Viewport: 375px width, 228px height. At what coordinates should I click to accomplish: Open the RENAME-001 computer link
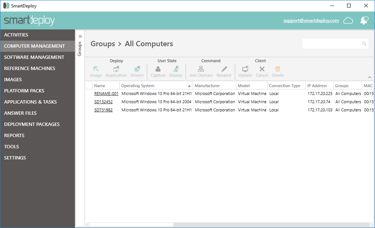click(106, 94)
